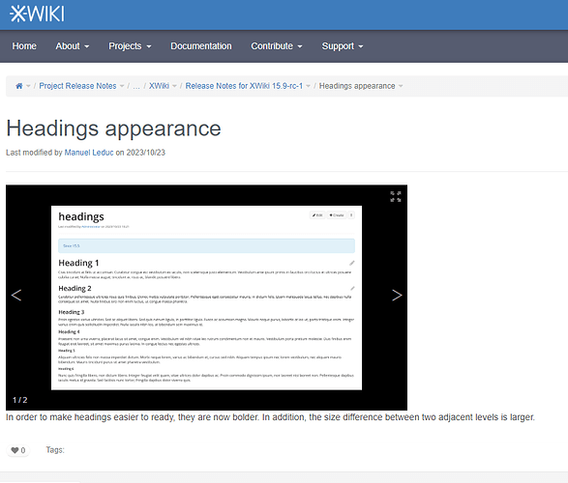Go to Documentation page
Image resolution: width=568 pixels, height=483 pixels.
click(x=201, y=46)
